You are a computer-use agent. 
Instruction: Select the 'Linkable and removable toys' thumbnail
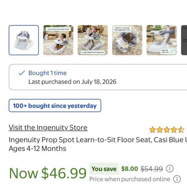click(x=127, y=40)
